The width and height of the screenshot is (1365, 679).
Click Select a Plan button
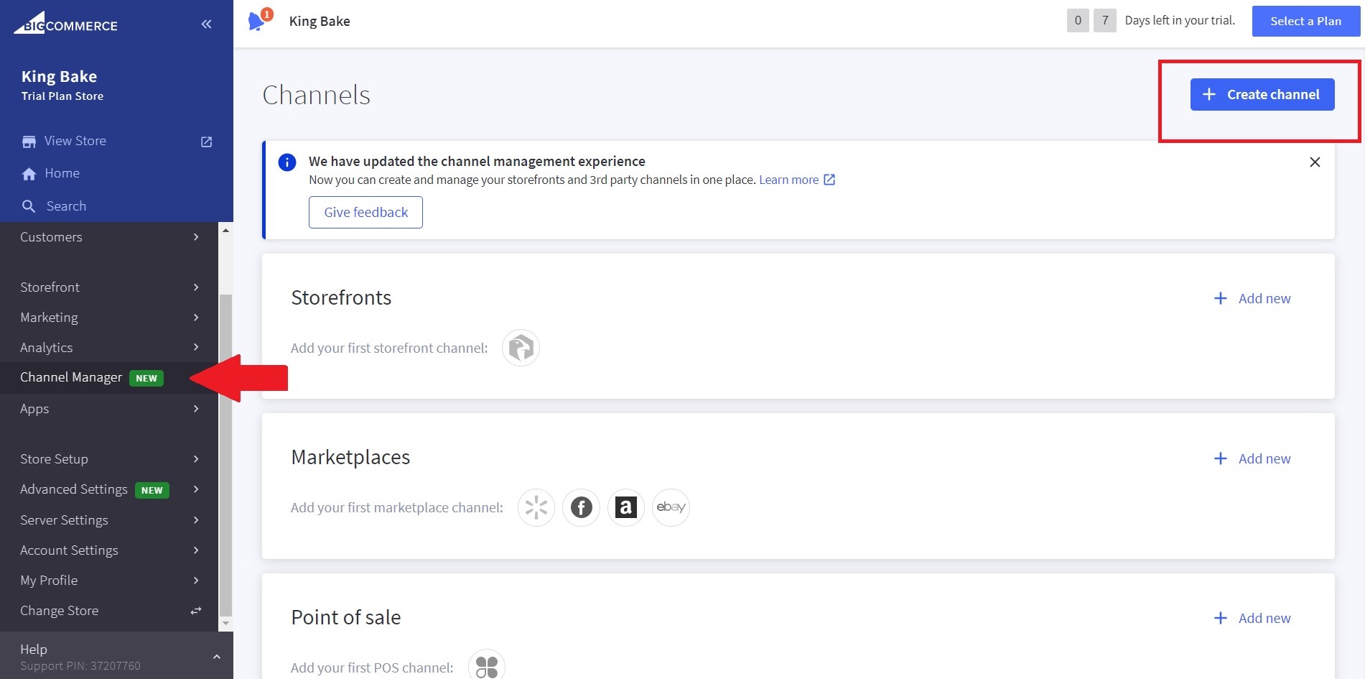(x=1305, y=22)
